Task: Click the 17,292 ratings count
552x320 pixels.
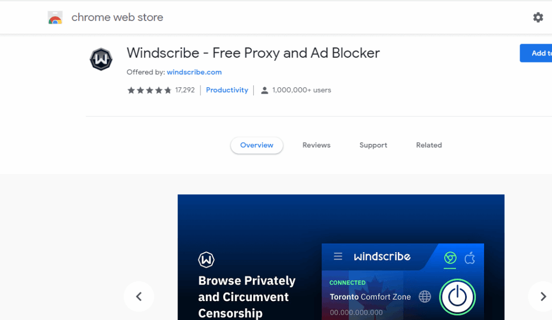Action: click(x=185, y=90)
